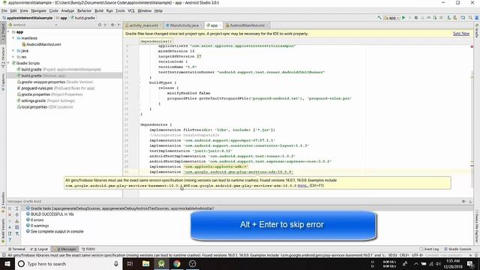Open Chrome from the Windows taskbar
The image size is (480, 270).
[x=177, y=263]
